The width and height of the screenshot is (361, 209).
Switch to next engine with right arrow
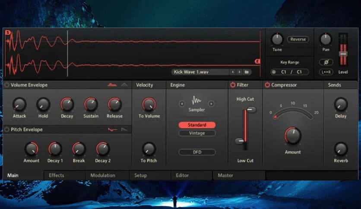click(x=211, y=104)
